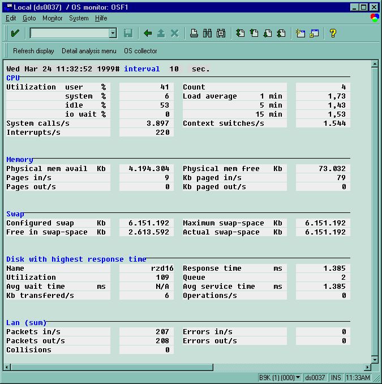Click the Print icon in the toolbar
Screen dimensions: 382x384
pyautogui.click(x=194, y=33)
